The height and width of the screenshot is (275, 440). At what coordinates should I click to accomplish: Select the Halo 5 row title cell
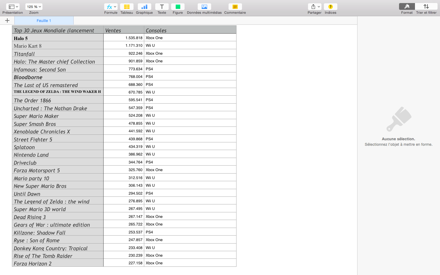(x=58, y=38)
